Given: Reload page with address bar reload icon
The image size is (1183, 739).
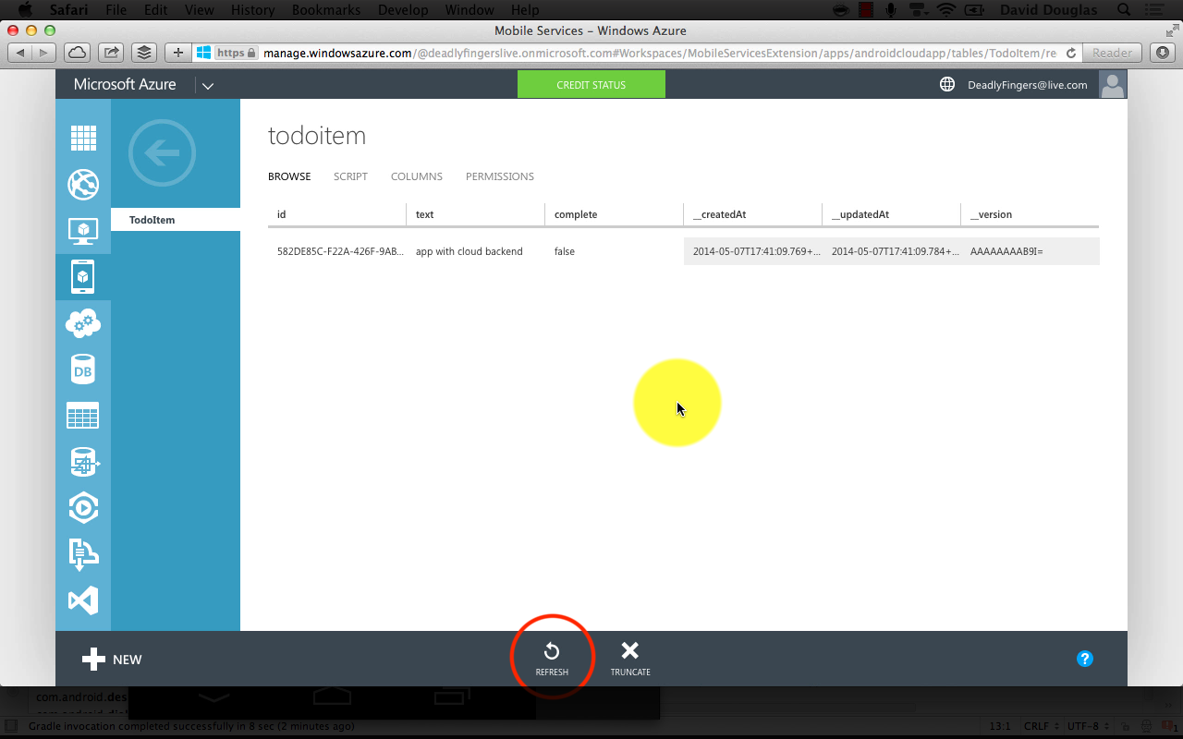Looking at the screenshot, I should pyautogui.click(x=1071, y=53).
